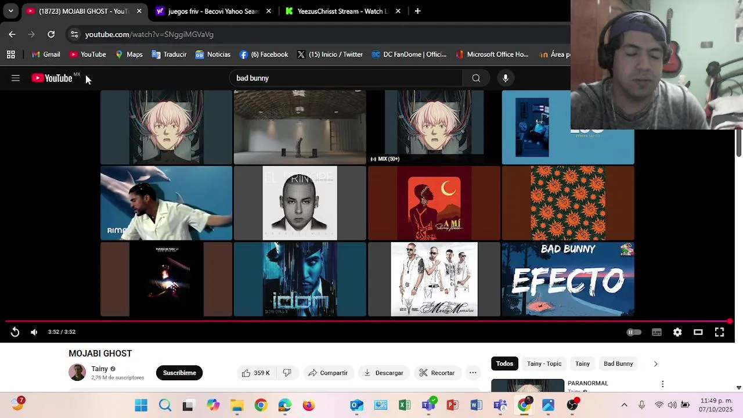743x418 pixels.
Task: Open the Bad Bunny EFECTO suggested thumbnail
Action: tap(568, 279)
